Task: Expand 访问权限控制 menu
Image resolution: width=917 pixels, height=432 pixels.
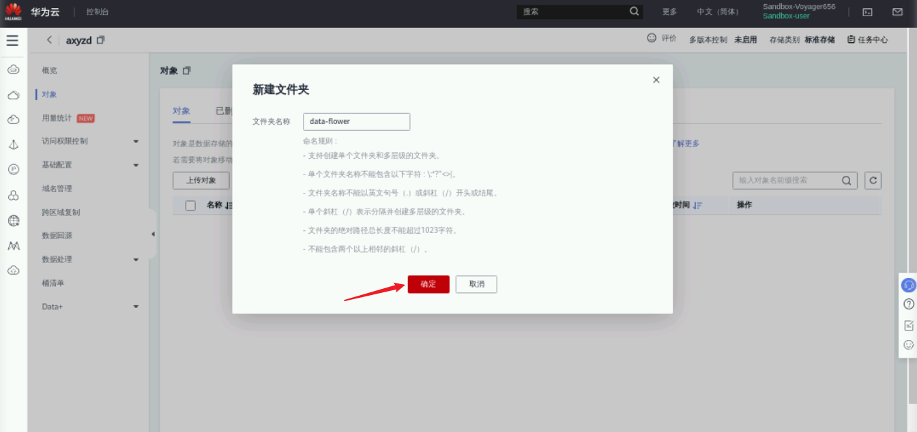Action: (x=90, y=141)
